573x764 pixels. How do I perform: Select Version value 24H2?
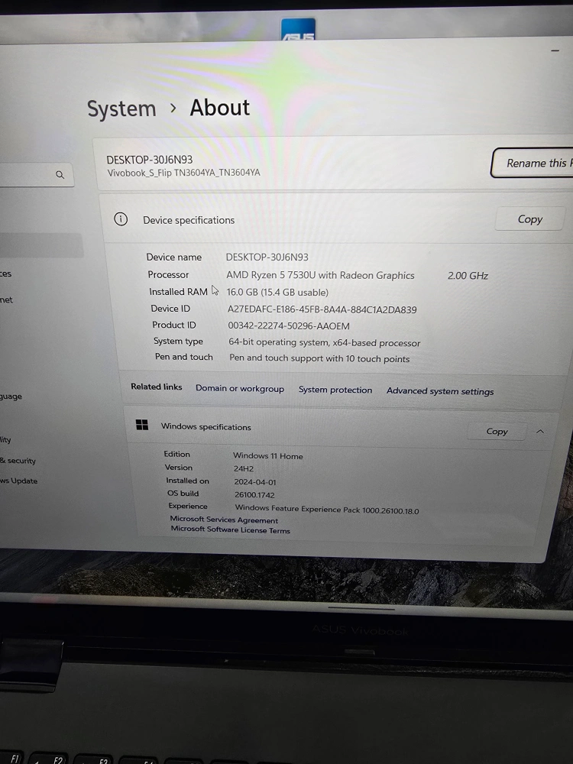pos(243,469)
